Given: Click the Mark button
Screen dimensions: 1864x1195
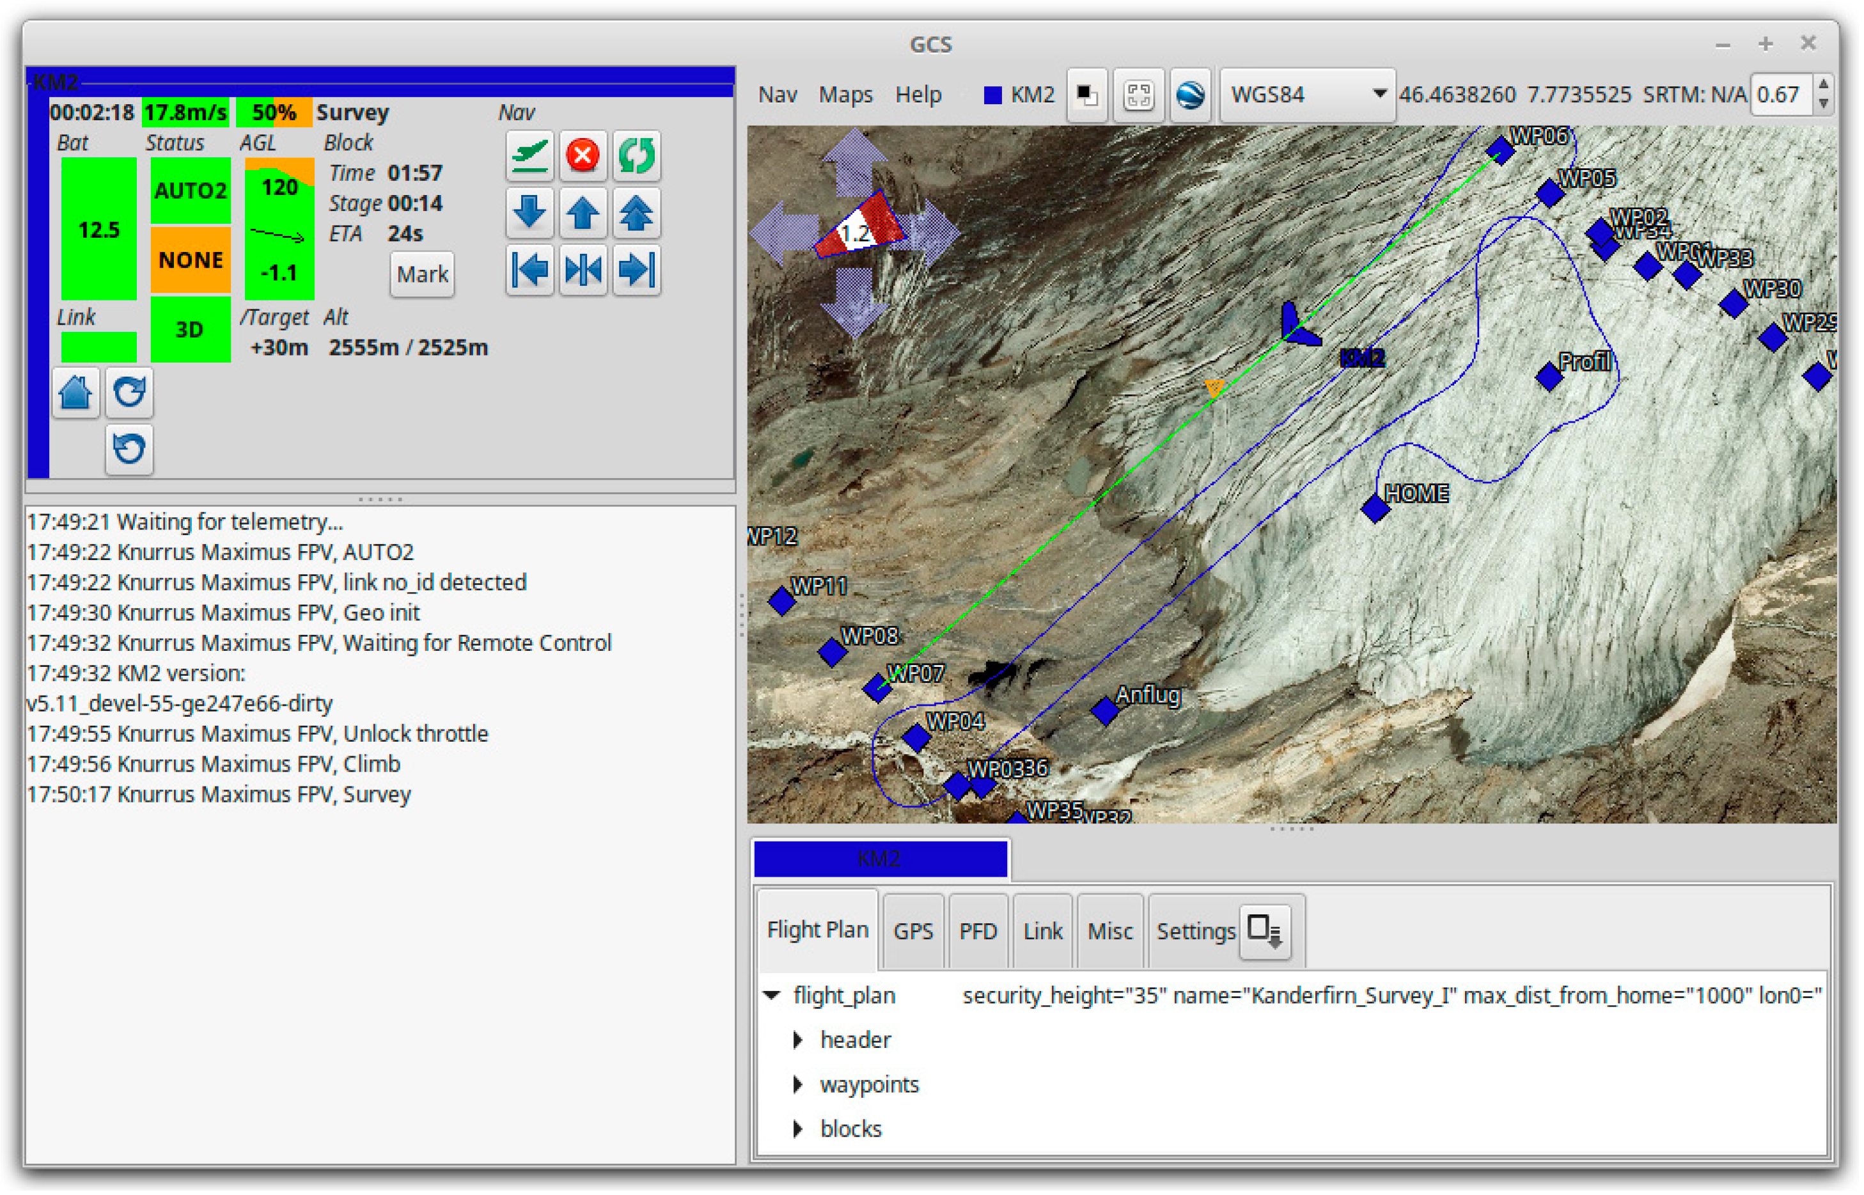Looking at the screenshot, I should tap(423, 275).
